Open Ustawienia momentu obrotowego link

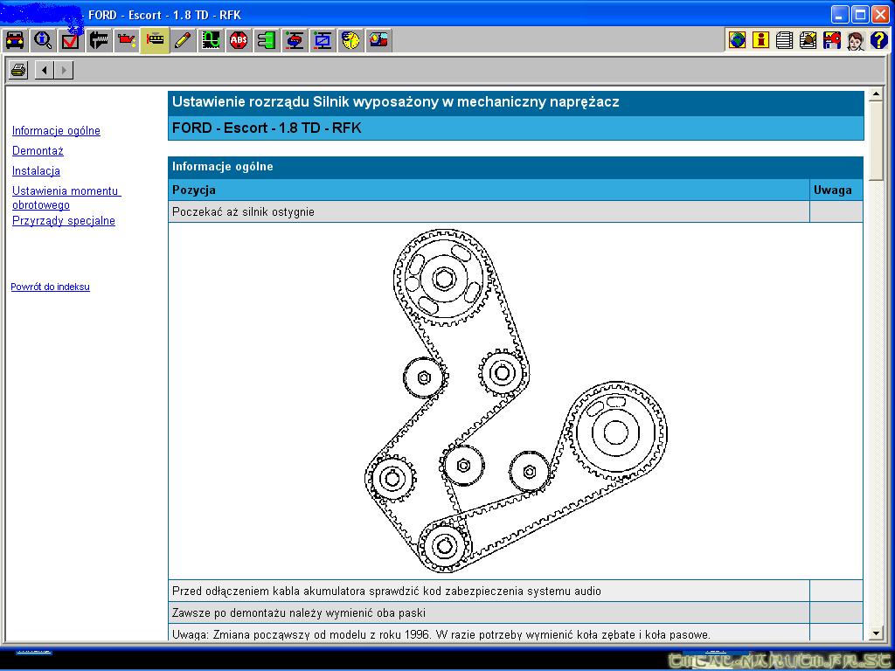pos(66,197)
